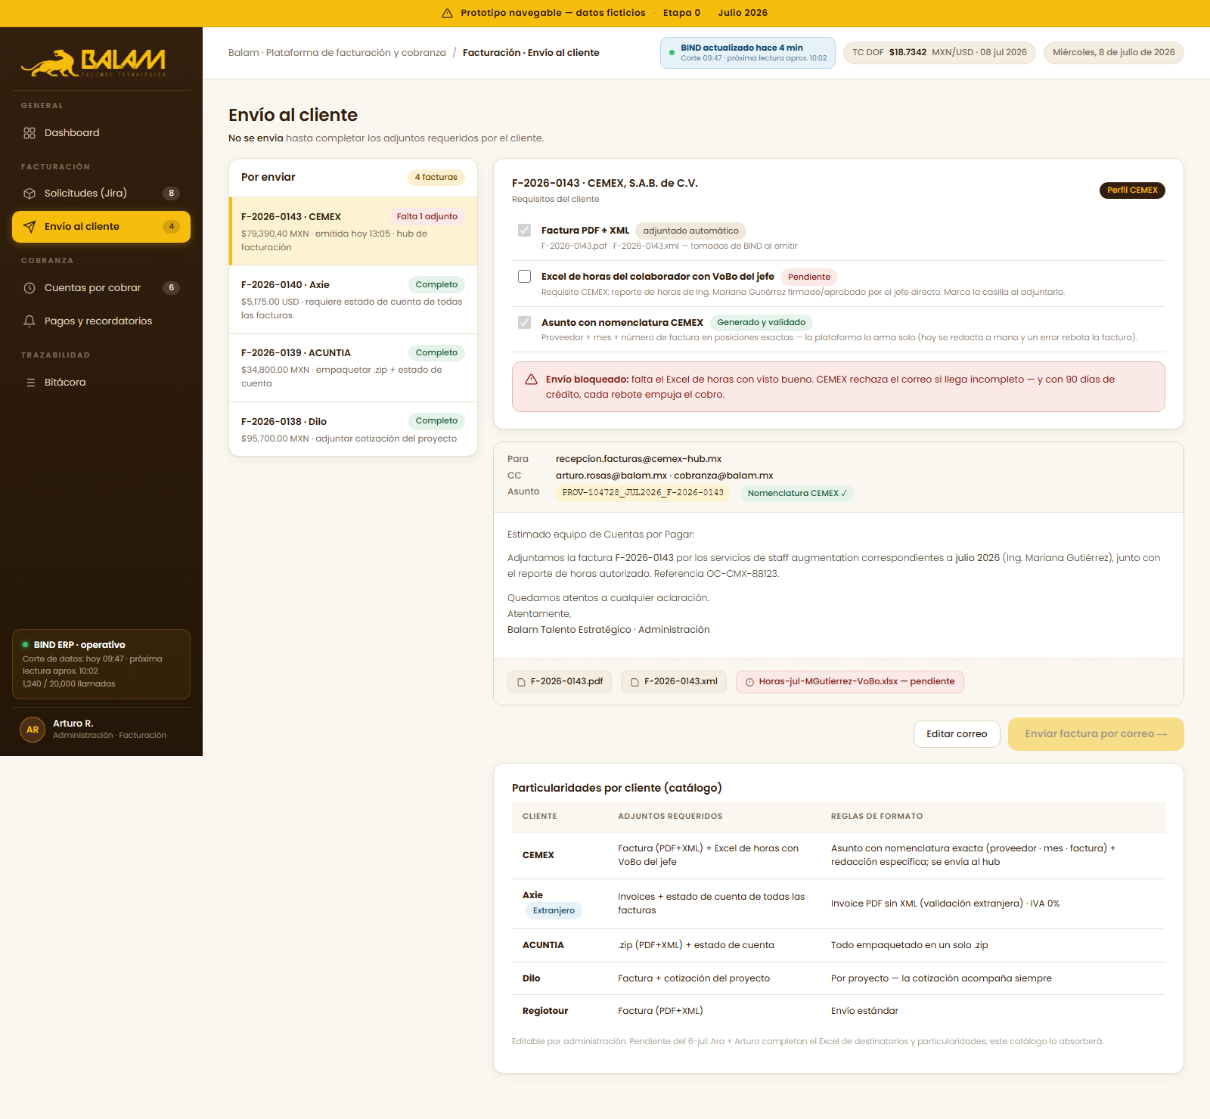Select invoice F-2026-0143 CEMEX in list

click(x=353, y=231)
